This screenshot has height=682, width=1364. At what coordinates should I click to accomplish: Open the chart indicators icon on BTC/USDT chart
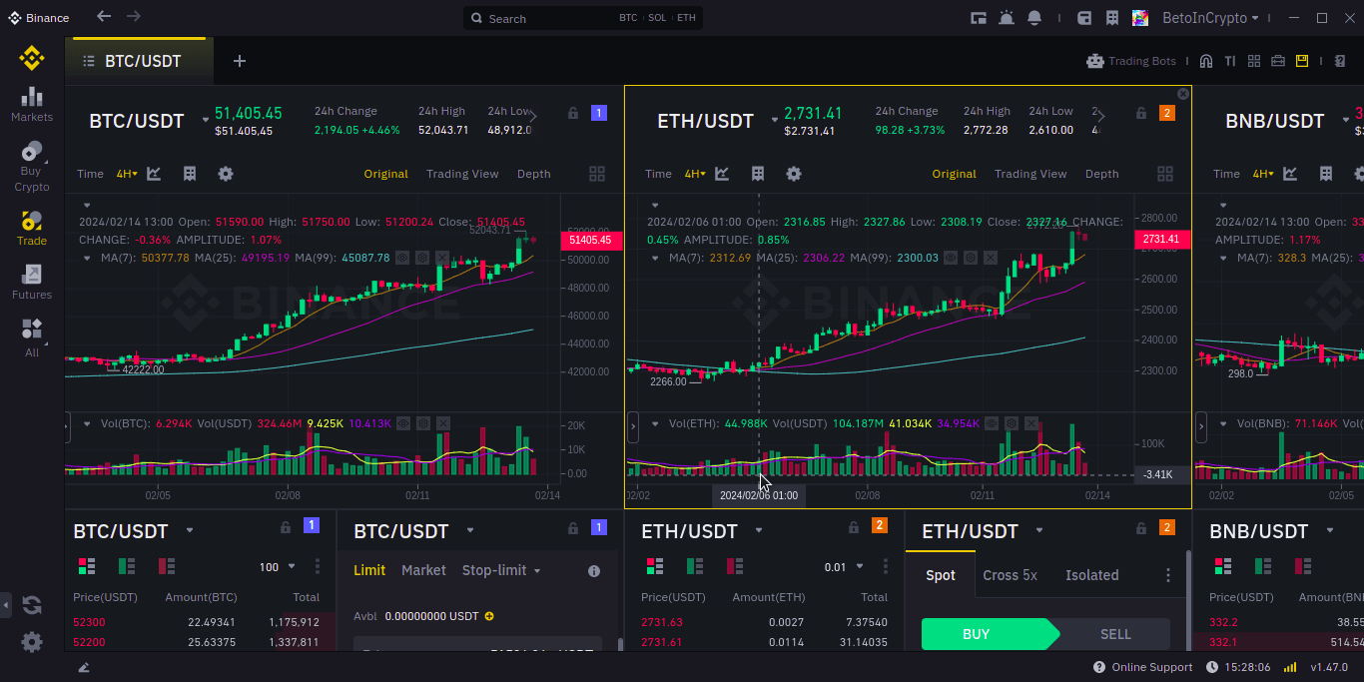154,174
